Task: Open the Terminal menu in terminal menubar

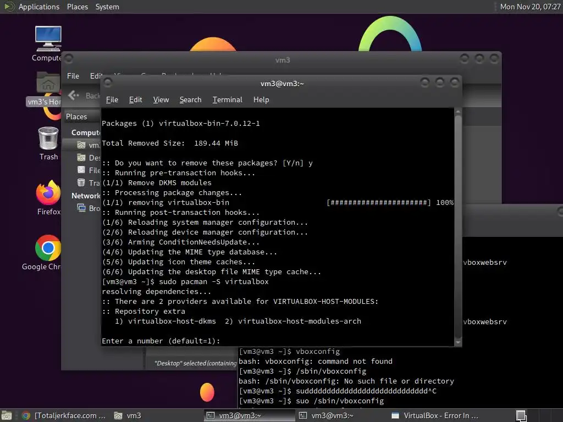Action: 227,99
